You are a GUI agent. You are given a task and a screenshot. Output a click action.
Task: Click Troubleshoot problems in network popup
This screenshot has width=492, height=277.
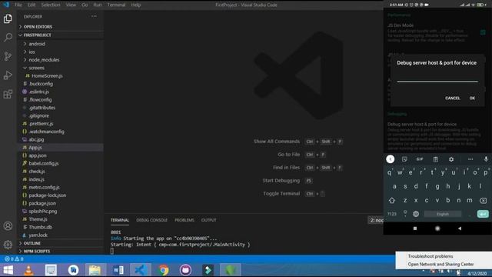pyautogui.click(x=430, y=256)
